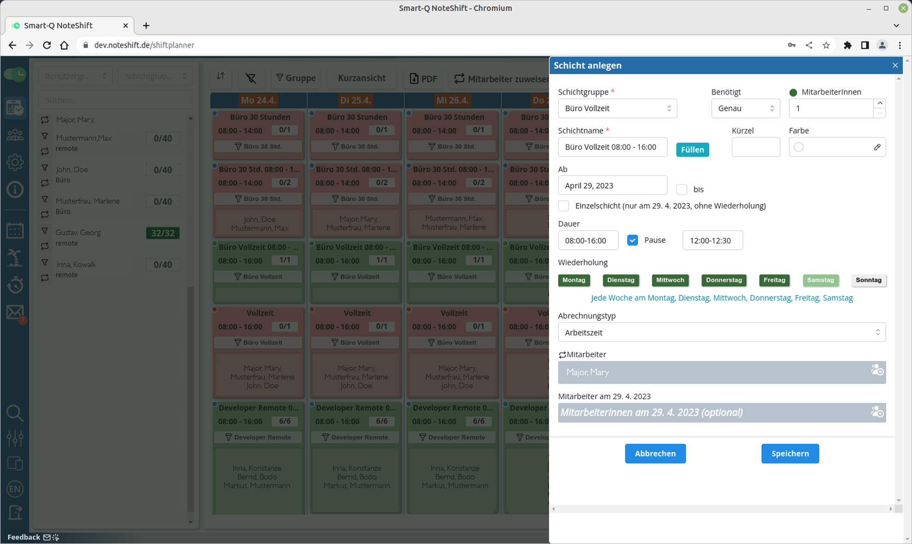Viewport: 912px width, 544px height.
Task: Open the Abrechnungstyp Arbeitszeit dropdown
Action: (722, 332)
